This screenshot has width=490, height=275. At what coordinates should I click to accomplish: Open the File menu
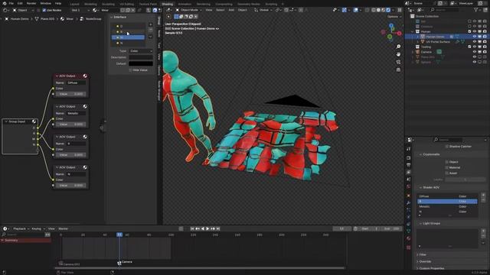click(x=11, y=3)
